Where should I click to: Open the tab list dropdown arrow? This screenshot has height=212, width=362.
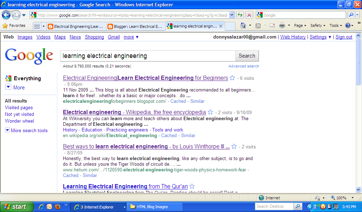tap(43, 26)
